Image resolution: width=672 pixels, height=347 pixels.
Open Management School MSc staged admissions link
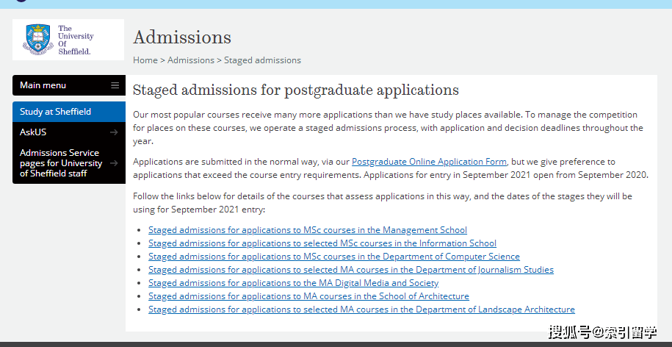pyautogui.click(x=308, y=230)
